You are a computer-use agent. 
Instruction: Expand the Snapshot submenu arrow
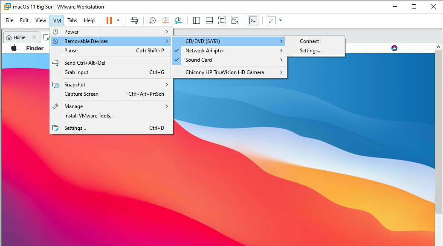tap(167, 85)
